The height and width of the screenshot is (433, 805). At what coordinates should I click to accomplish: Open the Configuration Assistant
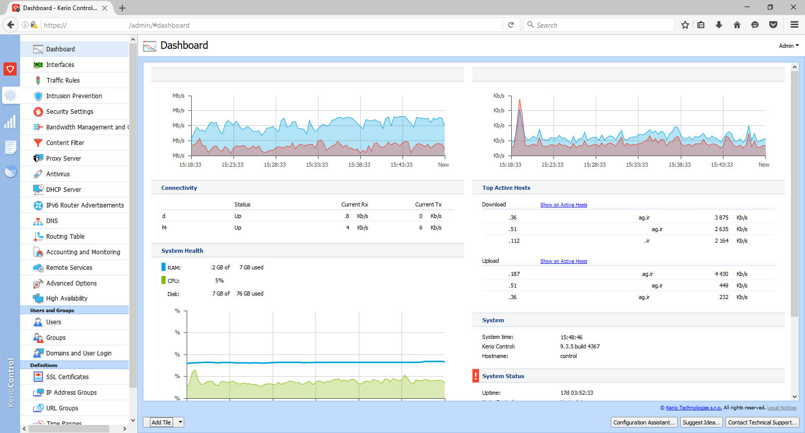tap(644, 422)
